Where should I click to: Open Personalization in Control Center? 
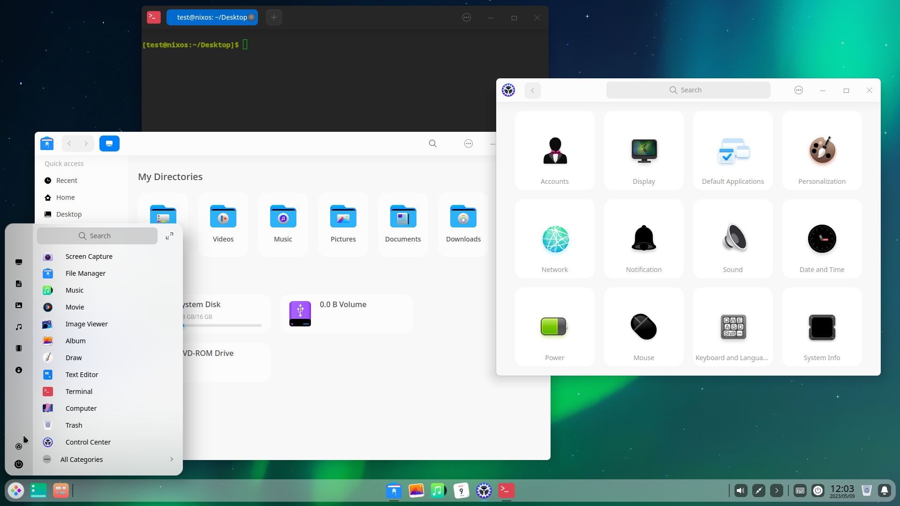(x=822, y=151)
